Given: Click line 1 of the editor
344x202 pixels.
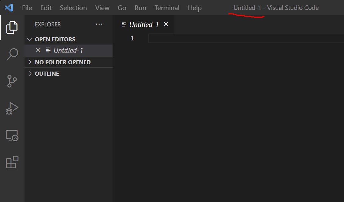Looking at the screenshot, I should 246,38.
